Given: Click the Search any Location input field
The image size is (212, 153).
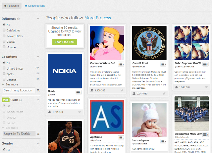Looking at the screenshot, I should pos(19,90).
